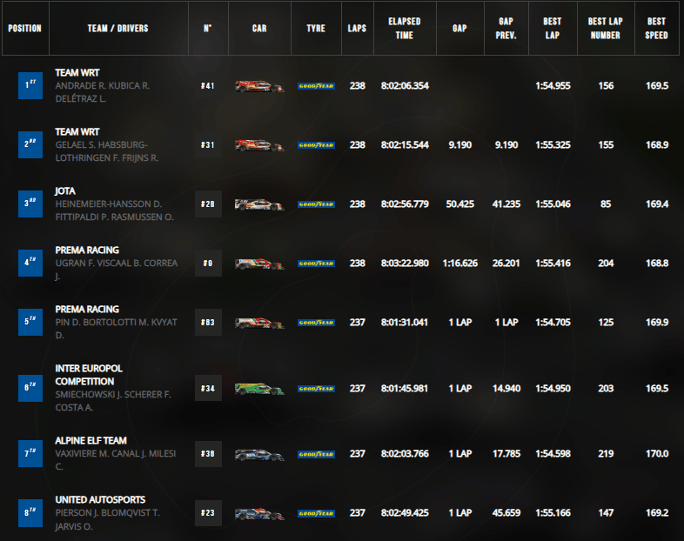The height and width of the screenshot is (541, 684).
Task: Click the Goodyear tyre logo in the #31 row
Action: coord(316,145)
